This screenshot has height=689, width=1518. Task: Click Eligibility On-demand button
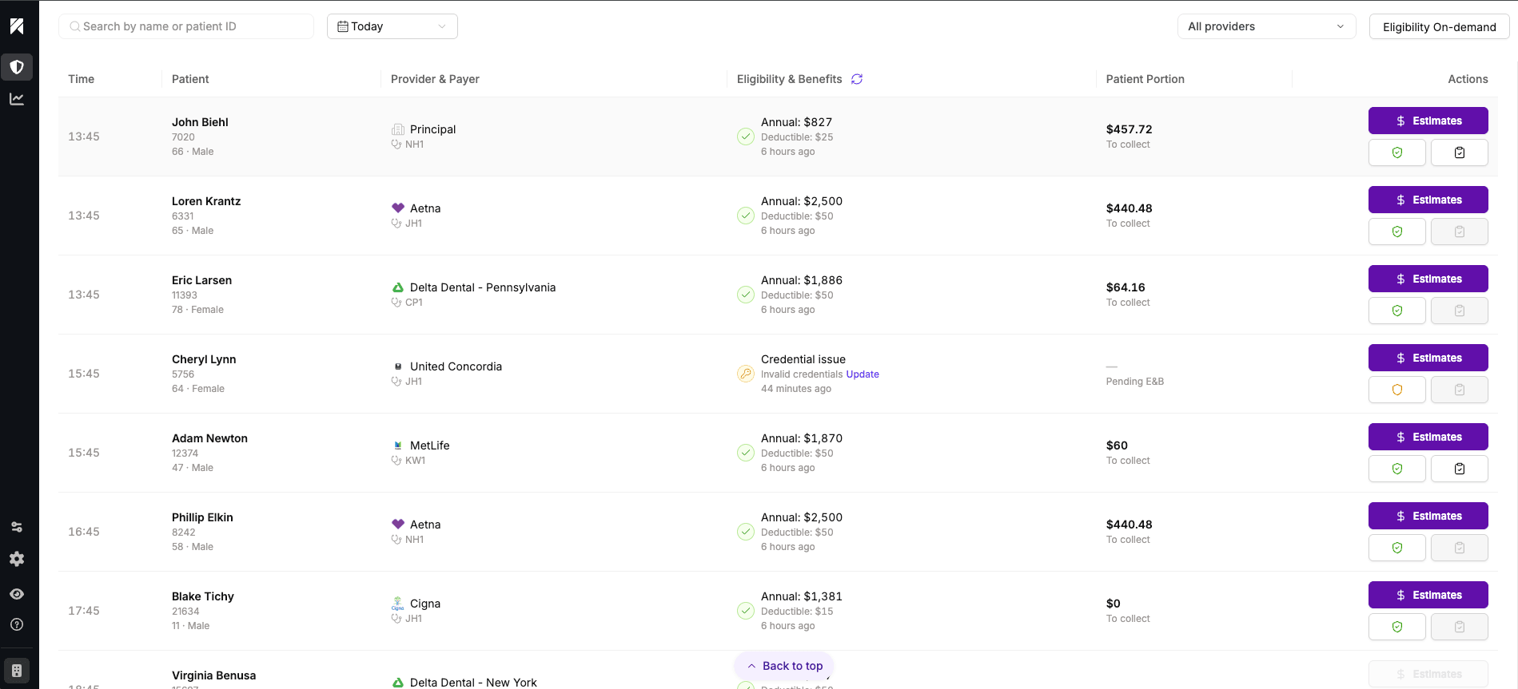1440,26
